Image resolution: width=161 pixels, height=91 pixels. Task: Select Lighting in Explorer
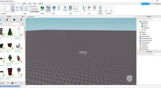(144, 34)
